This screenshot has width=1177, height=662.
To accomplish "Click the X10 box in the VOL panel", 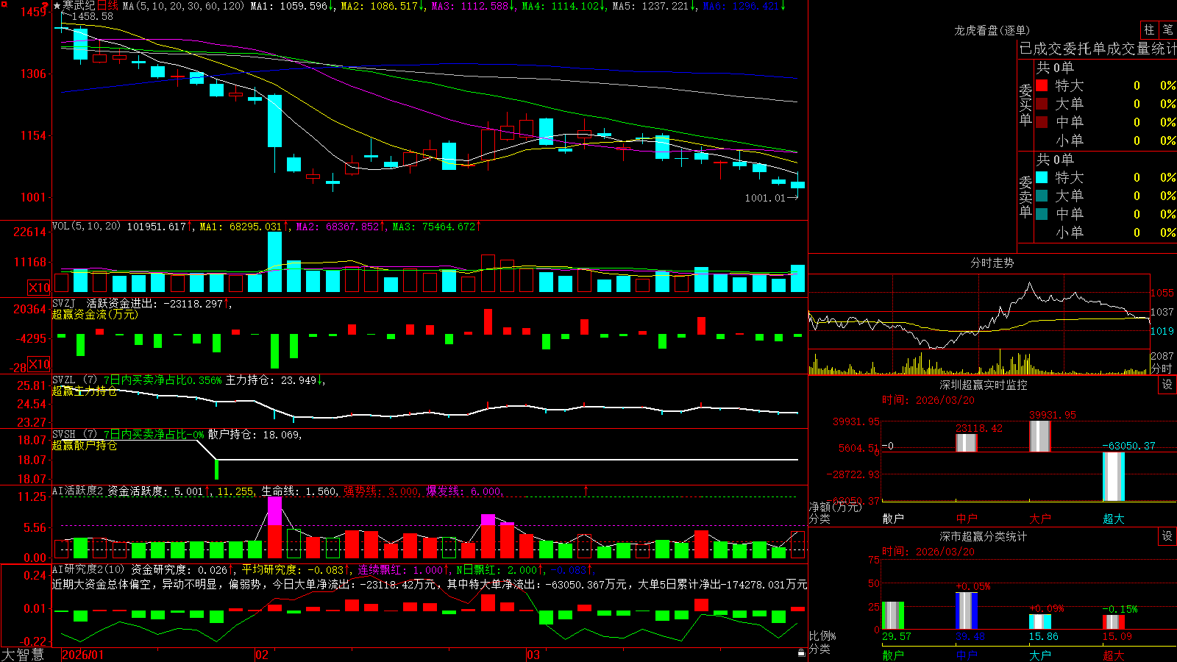I will point(39,288).
